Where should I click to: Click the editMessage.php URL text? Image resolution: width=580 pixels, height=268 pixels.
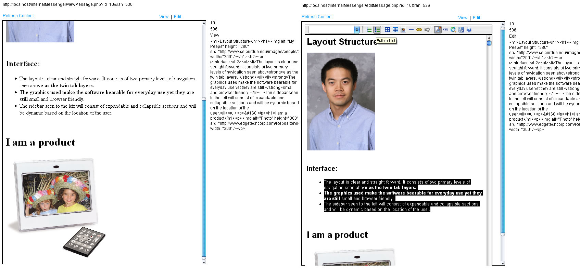coord(366,5)
